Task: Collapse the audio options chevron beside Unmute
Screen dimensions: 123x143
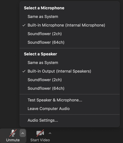Action: [23, 133]
